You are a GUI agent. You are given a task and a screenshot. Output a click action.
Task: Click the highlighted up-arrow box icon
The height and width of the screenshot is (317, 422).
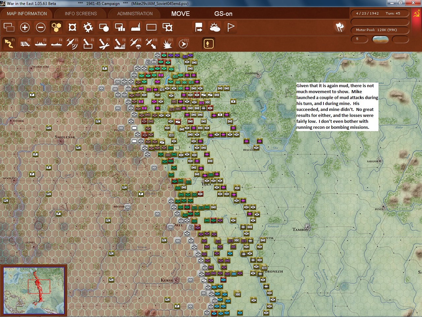pos(208,44)
